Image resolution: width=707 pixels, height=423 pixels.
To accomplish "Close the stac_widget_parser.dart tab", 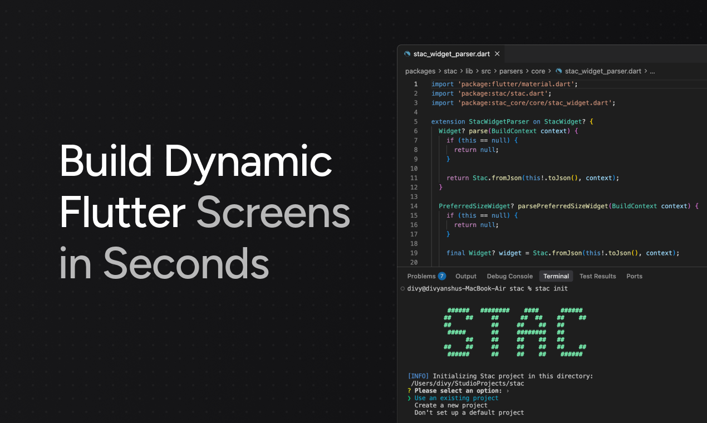I will [x=497, y=54].
